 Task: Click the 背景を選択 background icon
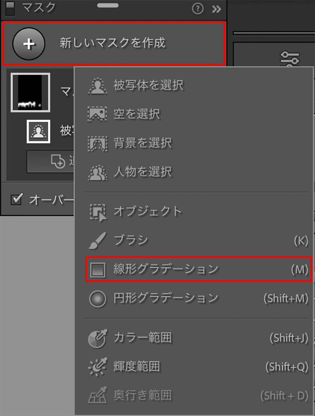[97, 143]
